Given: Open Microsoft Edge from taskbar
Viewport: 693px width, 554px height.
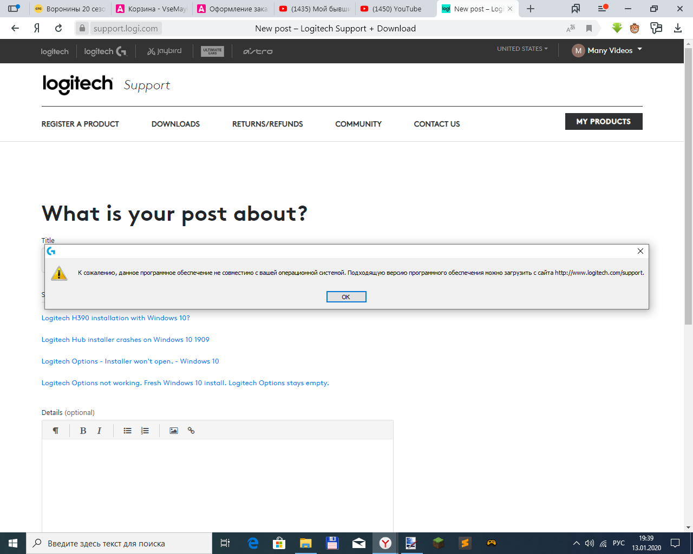Looking at the screenshot, I should [253, 543].
